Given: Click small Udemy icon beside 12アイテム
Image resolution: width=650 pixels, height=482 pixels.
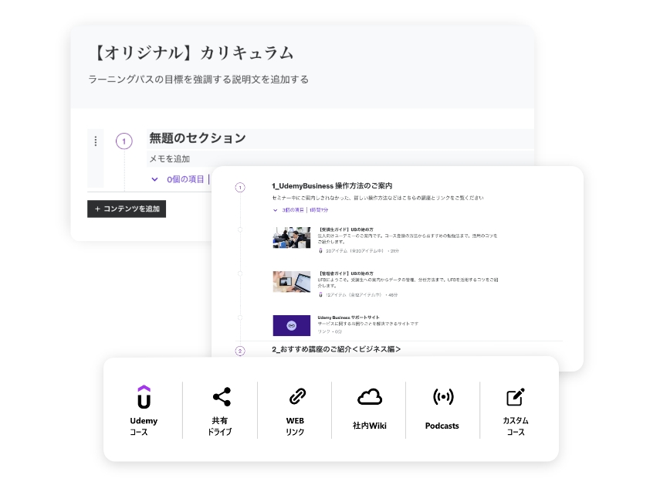Looking at the screenshot, I should point(320,294).
